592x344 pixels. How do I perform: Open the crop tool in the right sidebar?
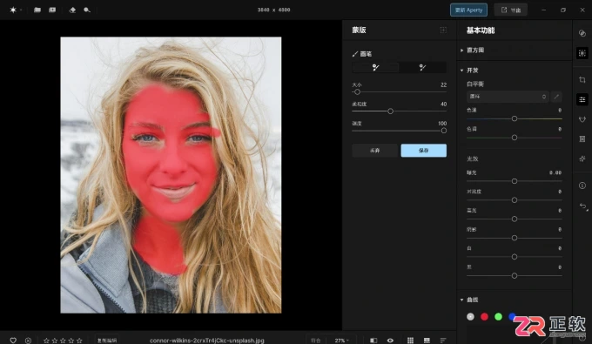pyautogui.click(x=582, y=79)
